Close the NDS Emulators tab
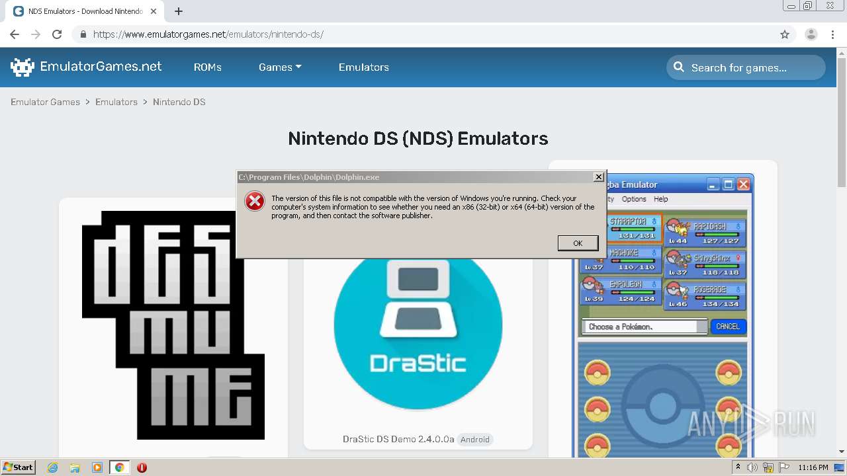Screen dimensions: 847x476 click(x=154, y=11)
